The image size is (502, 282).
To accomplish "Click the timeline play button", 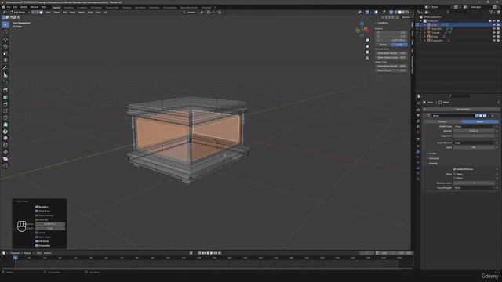I will tap(211, 253).
